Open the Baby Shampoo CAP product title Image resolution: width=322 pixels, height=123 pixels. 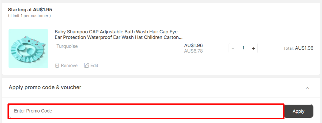tap(118, 34)
